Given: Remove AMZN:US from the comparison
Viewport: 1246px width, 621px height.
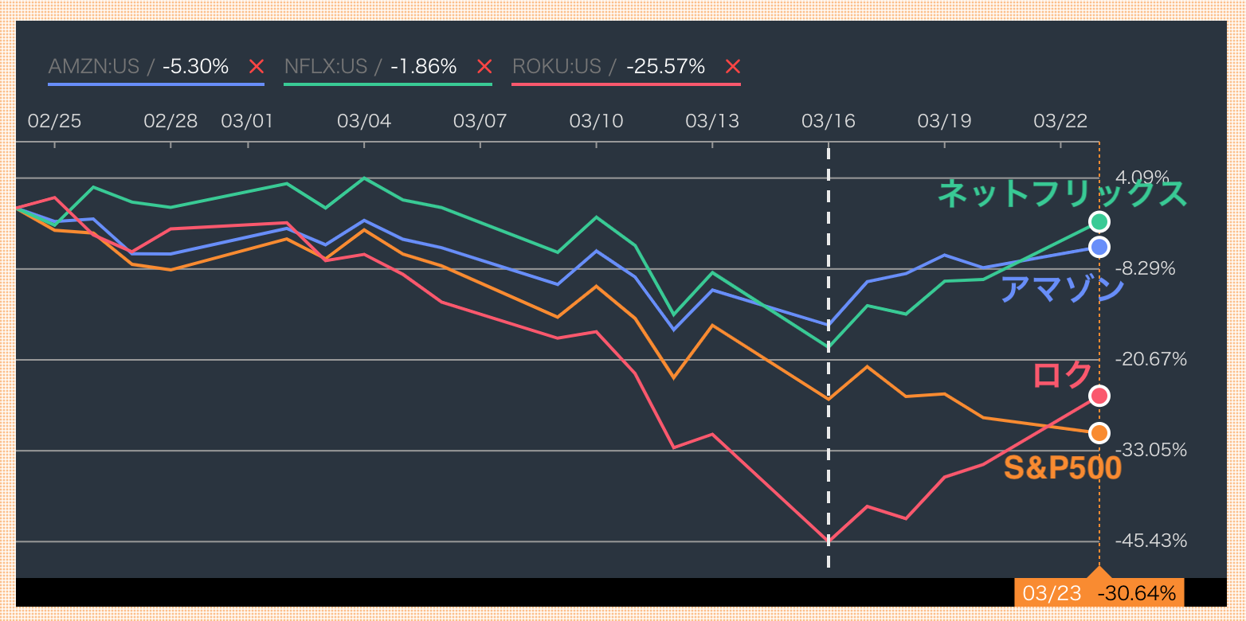Looking at the screenshot, I should click(256, 67).
